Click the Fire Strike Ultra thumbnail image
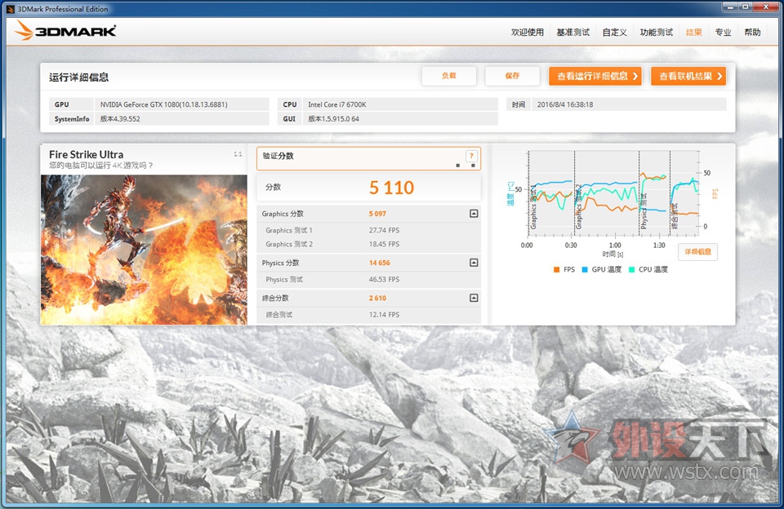784x509 pixels. (144, 250)
